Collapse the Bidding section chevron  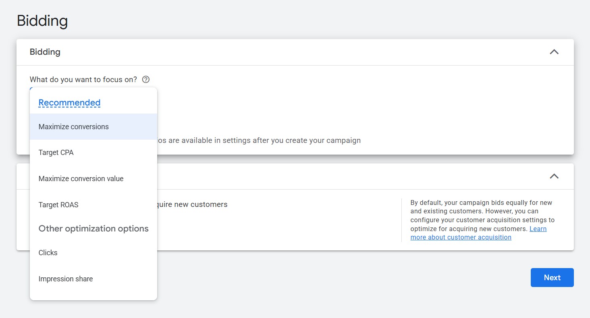click(x=554, y=52)
